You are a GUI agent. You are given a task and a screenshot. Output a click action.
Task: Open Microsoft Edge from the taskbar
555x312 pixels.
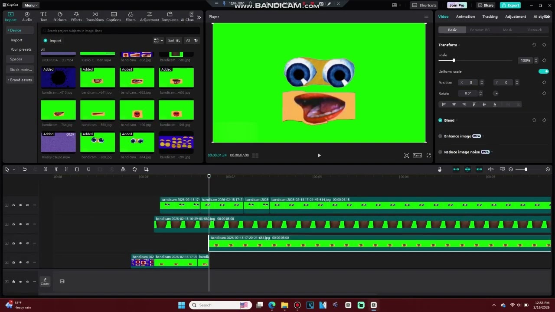(x=272, y=305)
